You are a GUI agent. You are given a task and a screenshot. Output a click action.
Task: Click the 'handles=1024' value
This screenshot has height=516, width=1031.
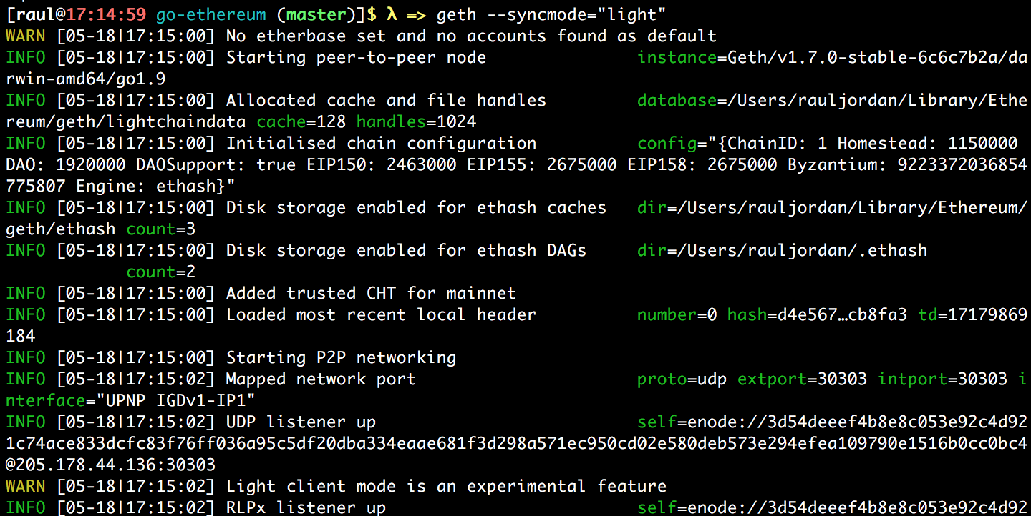[416, 121]
